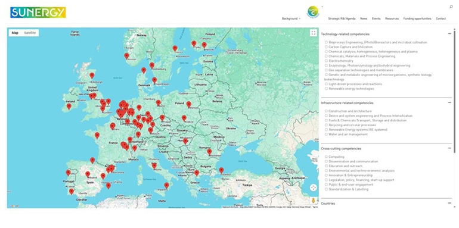Go to the Contact page
459x228 pixels.
[441, 18]
